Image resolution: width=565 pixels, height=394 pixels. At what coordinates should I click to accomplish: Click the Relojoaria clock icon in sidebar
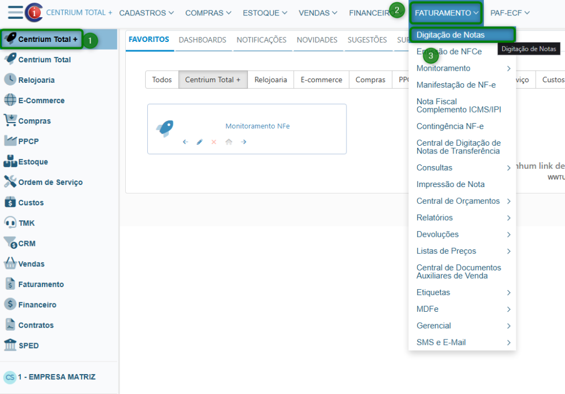click(10, 79)
